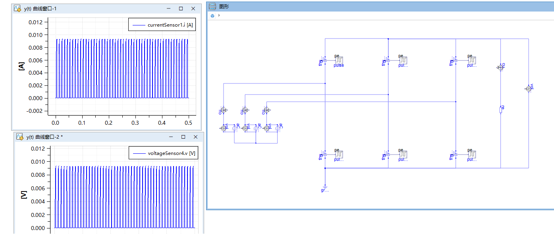This screenshot has width=554, height=234.
Task: Click the curve window-1 title icon
Action: coord(17,8)
